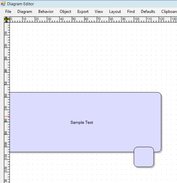The image size is (177, 183).
Task: Click empty canvas area above the large shape
Action: 84,58
